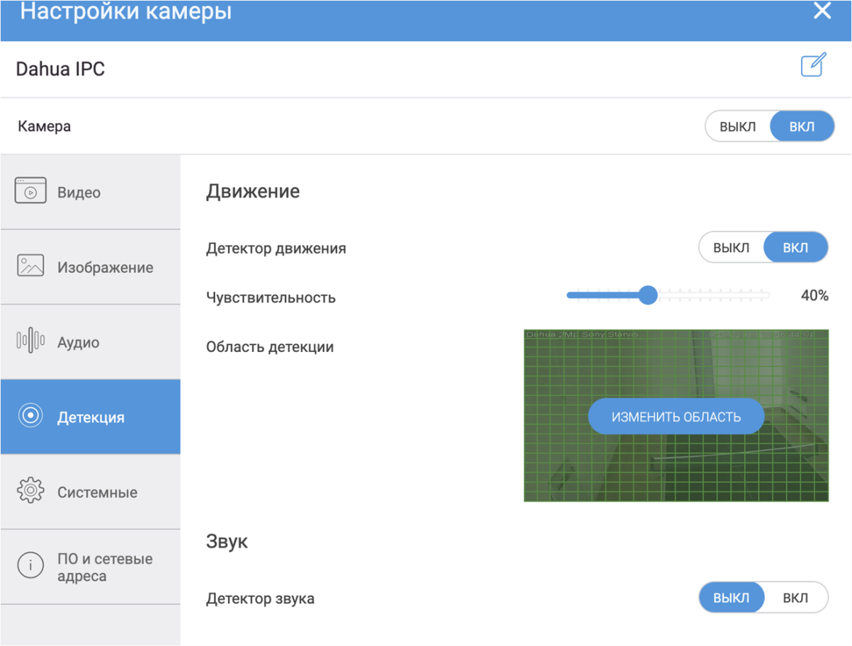This screenshot has height=646, width=852.
Task: Click the Детектор звука label
Action: pyautogui.click(x=260, y=599)
